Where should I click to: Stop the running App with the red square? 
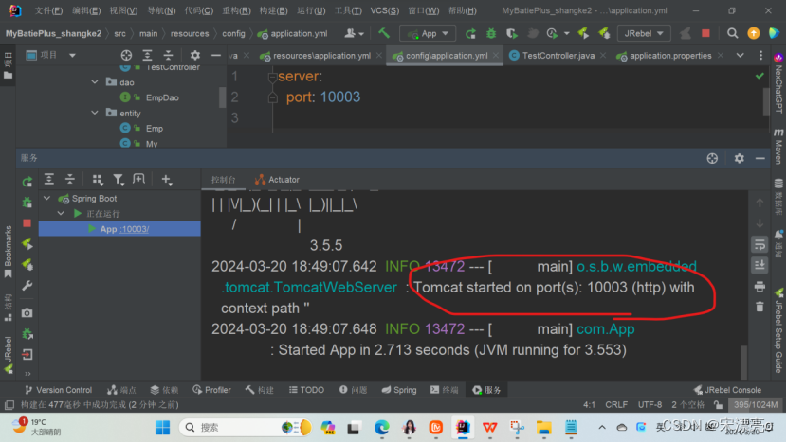point(27,223)
